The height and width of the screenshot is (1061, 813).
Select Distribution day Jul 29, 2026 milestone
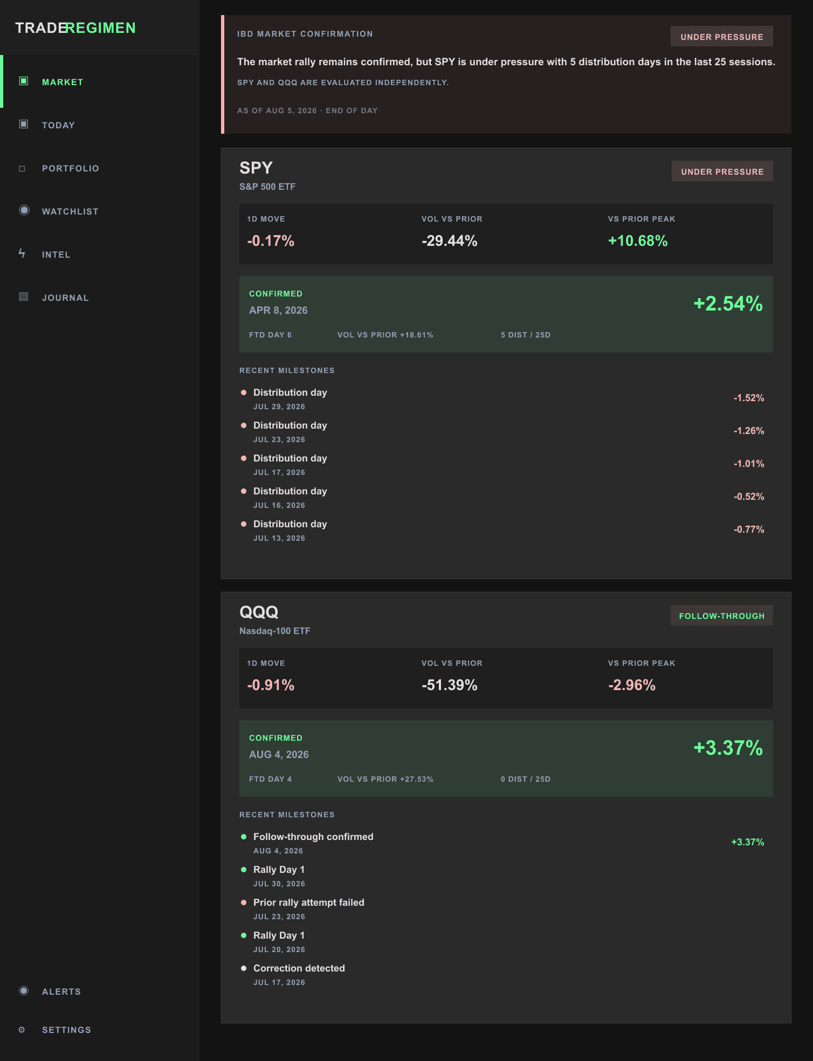tap(502, 398)
